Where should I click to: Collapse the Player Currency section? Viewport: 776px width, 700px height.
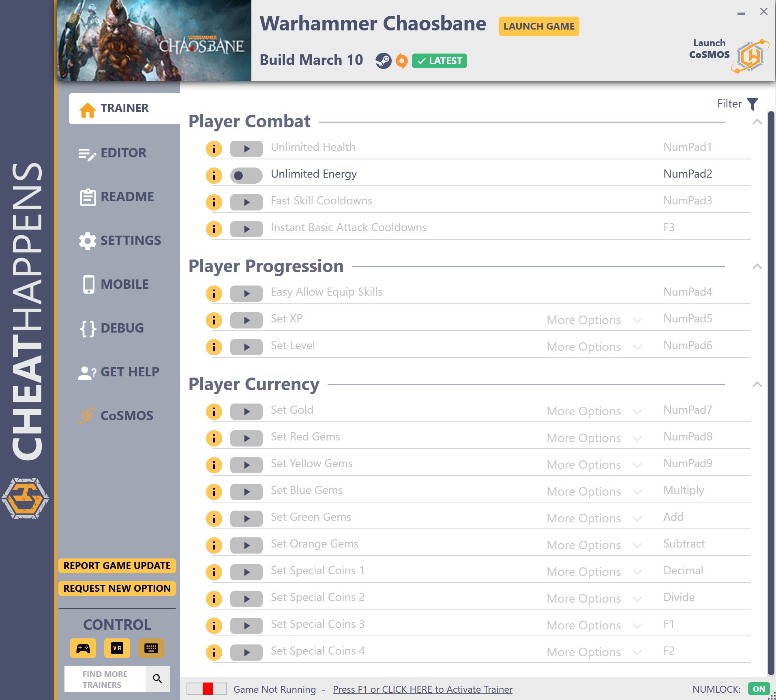[757, 384]
